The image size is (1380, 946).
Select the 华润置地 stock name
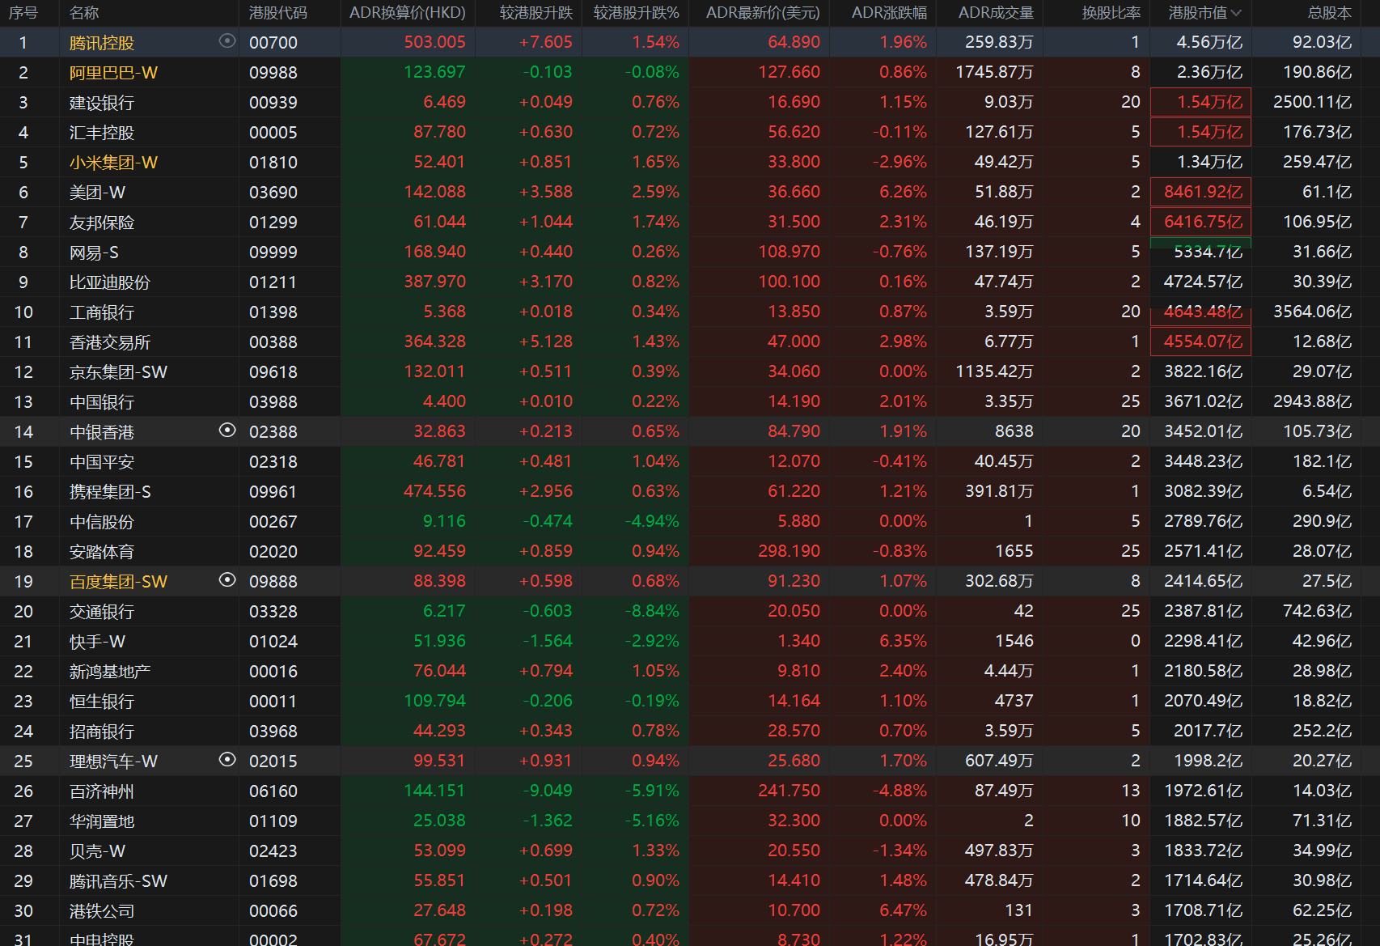click(x=101, y=821)
